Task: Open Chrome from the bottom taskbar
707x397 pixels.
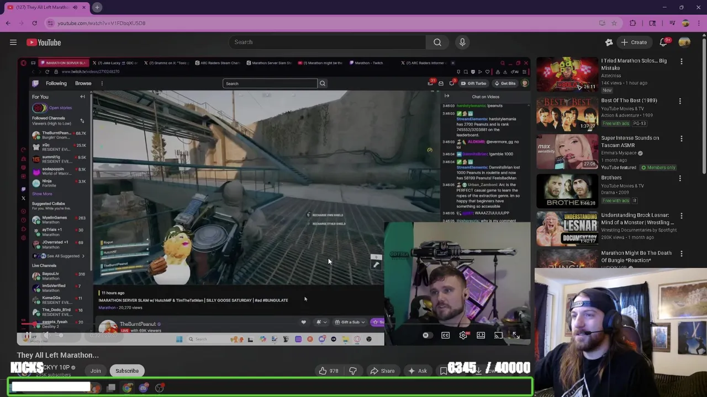Action: [127, 388]
